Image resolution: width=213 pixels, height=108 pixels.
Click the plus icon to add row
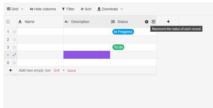tap(11, 70)
